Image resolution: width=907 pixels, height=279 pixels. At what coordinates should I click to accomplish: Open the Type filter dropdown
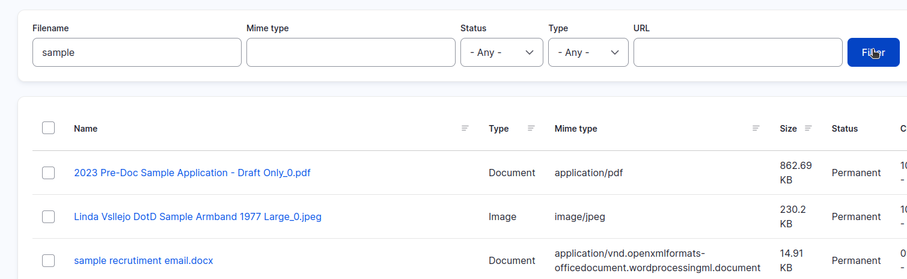(588, 52)
